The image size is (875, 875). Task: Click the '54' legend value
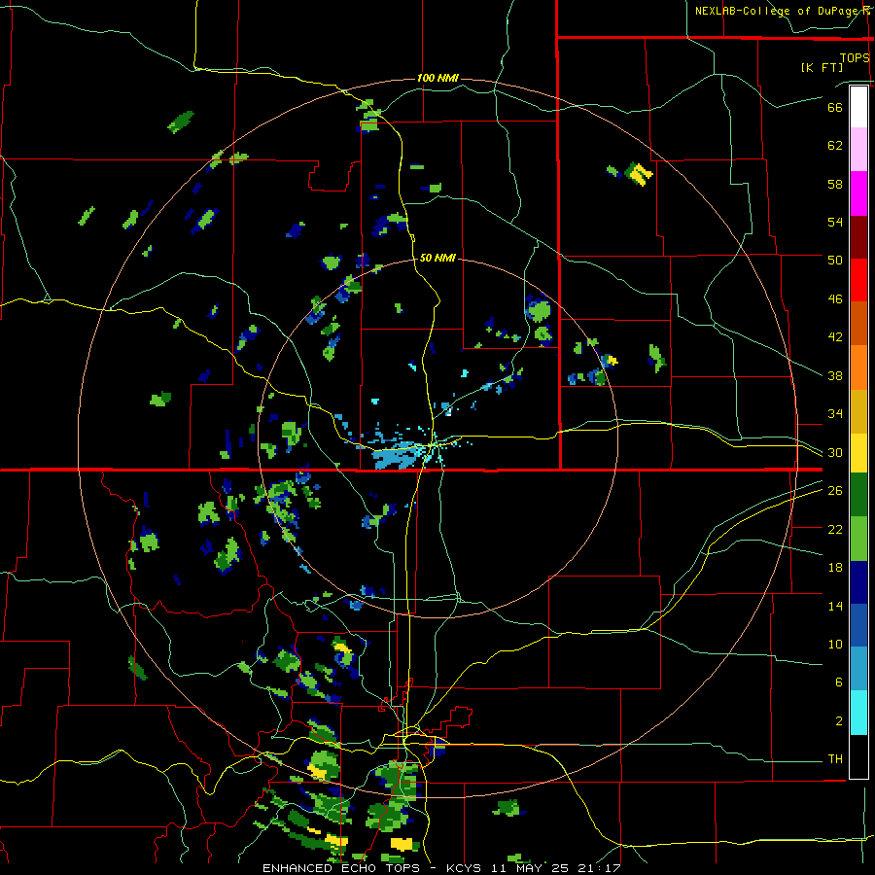(x=835, y=222)
